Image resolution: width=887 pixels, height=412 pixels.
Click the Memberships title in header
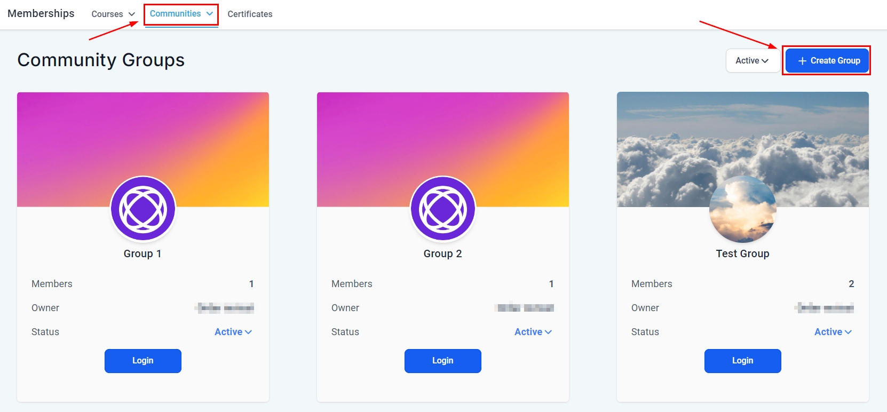tap(41, 13)
